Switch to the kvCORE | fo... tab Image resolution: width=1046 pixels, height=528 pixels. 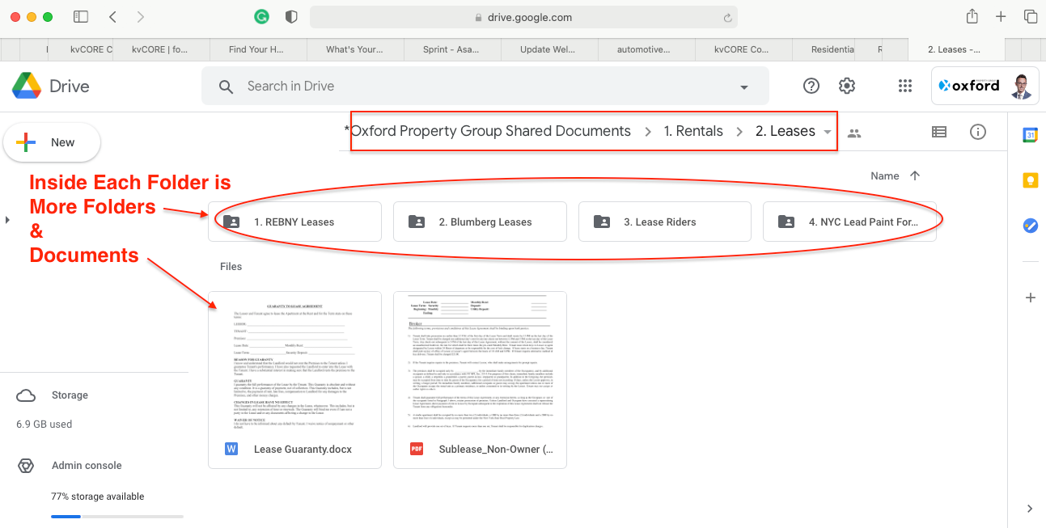coord(161,49)
